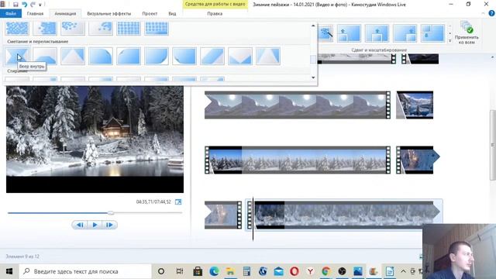
Task: Choose third pan-up effect in pan and zoom gallery
Action: tap(405, 33)
